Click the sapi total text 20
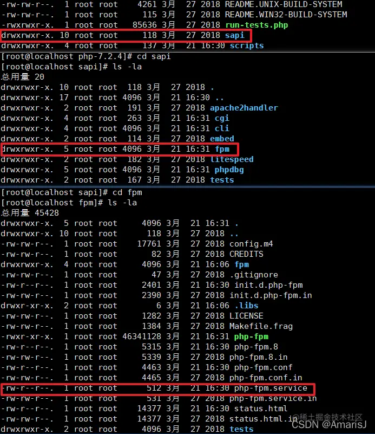This screenshot has height=434, width=375. (40, 77)
